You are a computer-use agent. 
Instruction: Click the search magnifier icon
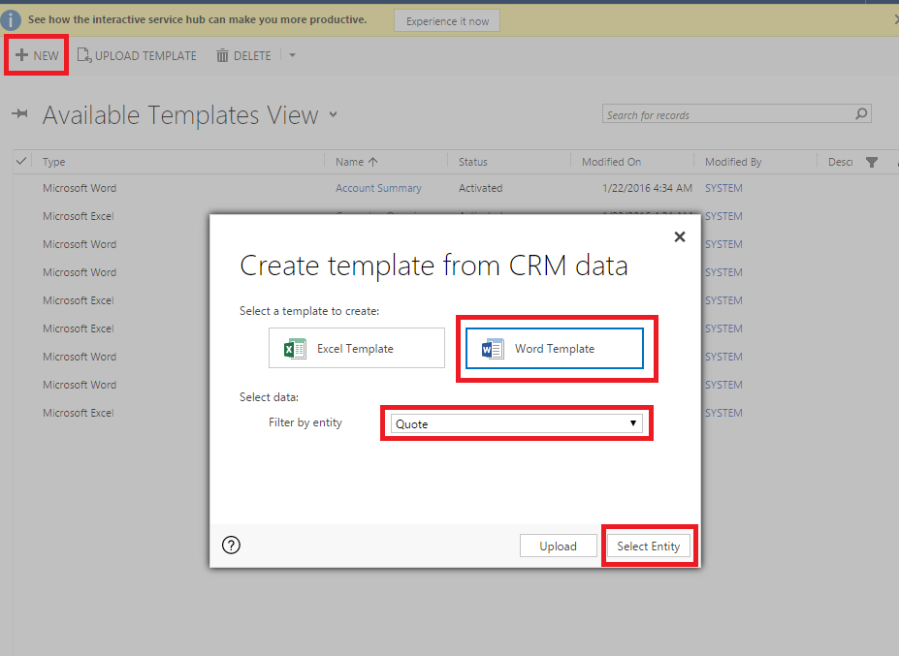[x=860, y=113]
